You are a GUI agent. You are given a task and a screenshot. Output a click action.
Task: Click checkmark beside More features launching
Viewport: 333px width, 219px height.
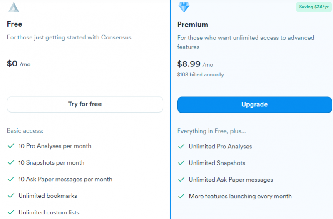(181, 196)
